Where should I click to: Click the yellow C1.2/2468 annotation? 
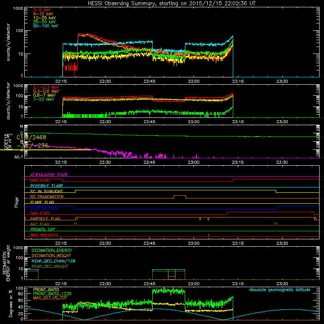(x=32, y=137)
